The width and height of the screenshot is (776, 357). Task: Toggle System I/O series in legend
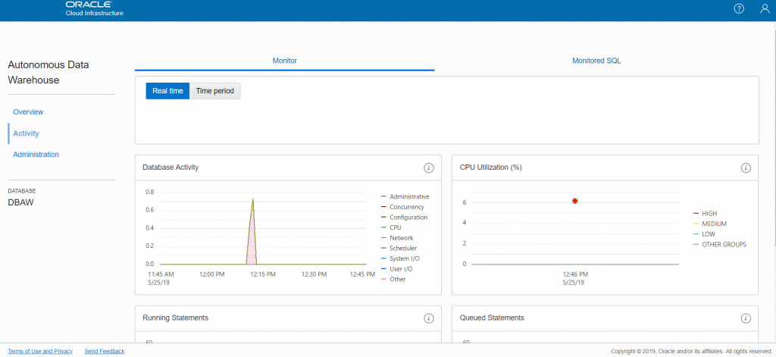point(401,258)
